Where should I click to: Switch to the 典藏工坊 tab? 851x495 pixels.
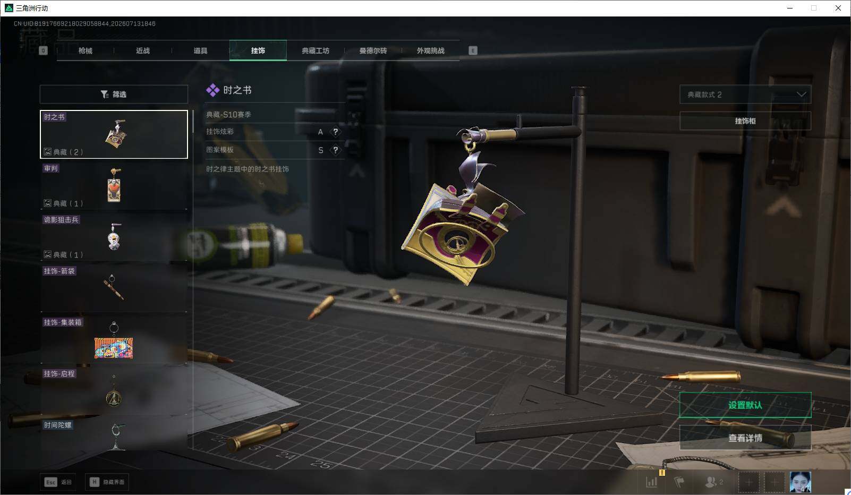point(316,50)
